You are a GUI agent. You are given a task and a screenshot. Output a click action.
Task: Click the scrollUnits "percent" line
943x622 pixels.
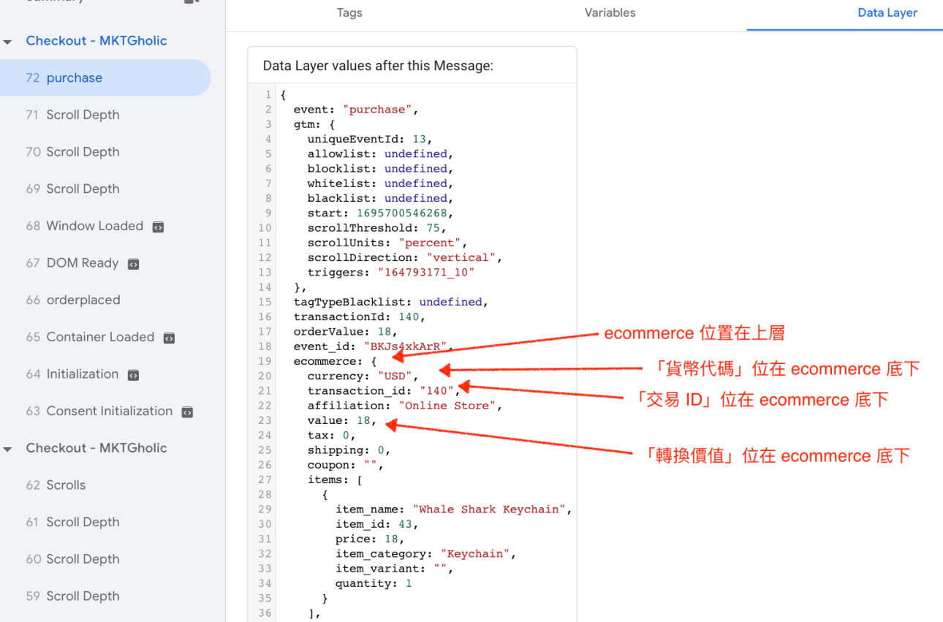[387, 243]
